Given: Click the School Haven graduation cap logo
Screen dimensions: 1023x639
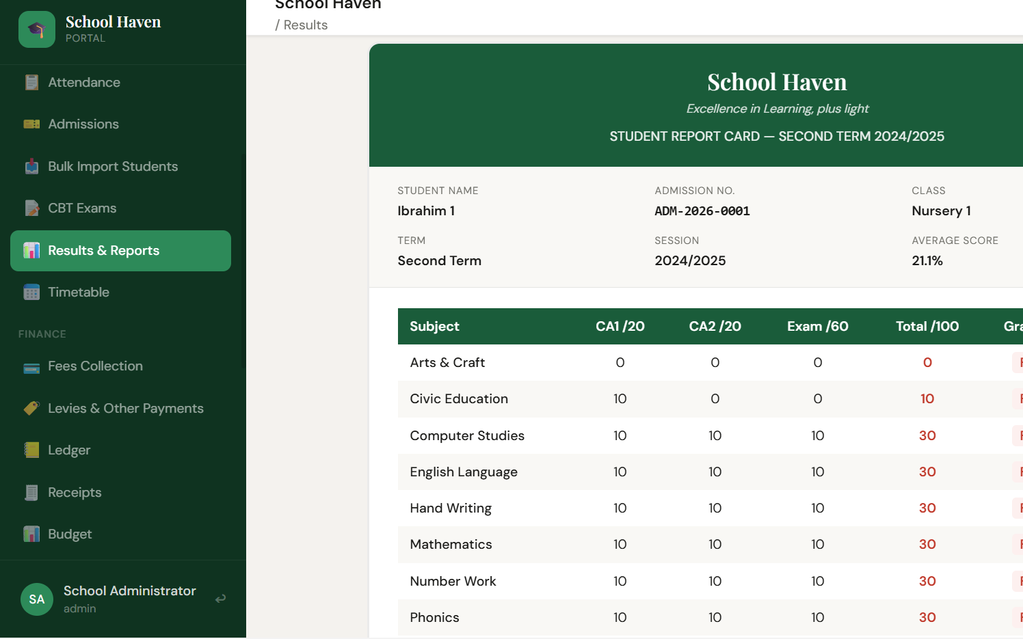Looking at the screenshot, I should pyautogui.click(x=37, y=29).
